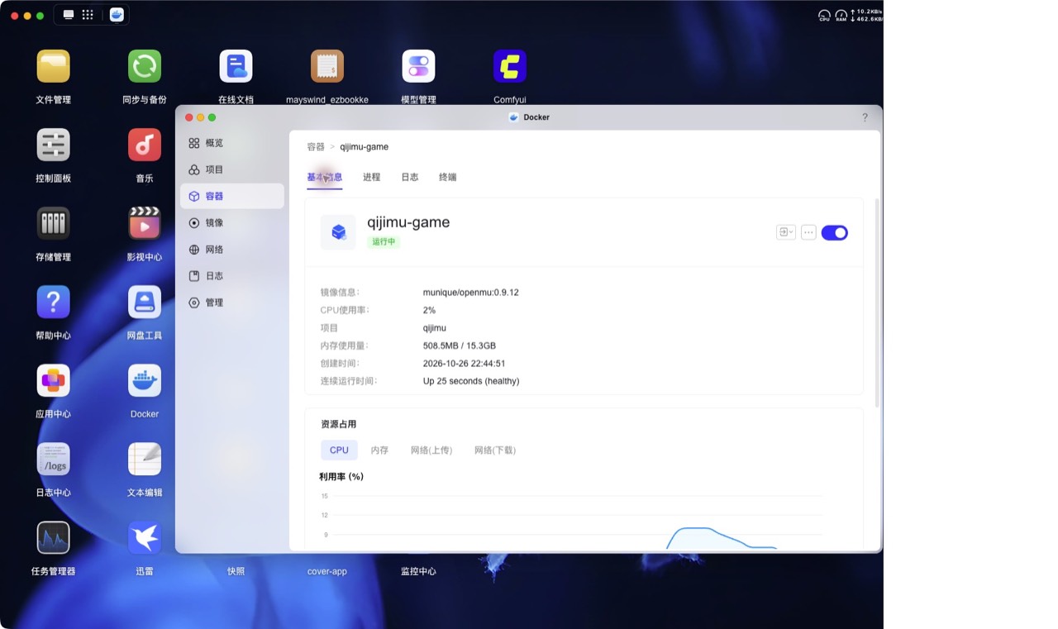
Task: Launch the 影视中心 video center icon
Action: 145,223
